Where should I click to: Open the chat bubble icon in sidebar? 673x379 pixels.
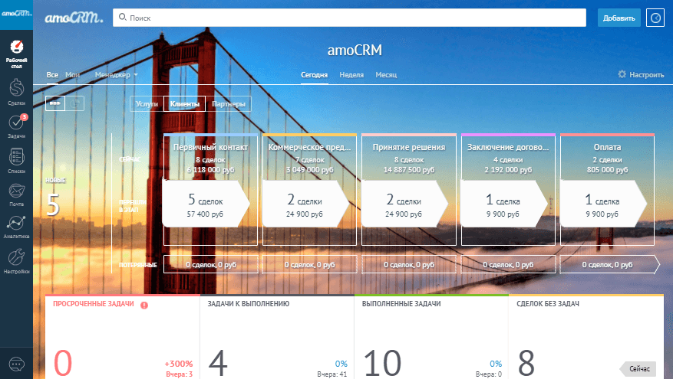[x=16, y=364]
